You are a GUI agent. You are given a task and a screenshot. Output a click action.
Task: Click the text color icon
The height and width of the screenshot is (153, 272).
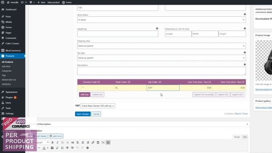[x=44, y=148]
